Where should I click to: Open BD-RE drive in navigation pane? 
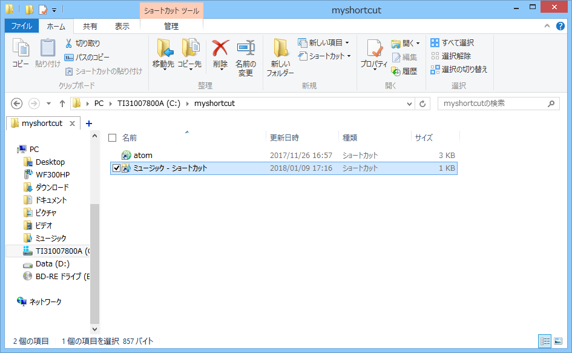[x=62, y=276]
